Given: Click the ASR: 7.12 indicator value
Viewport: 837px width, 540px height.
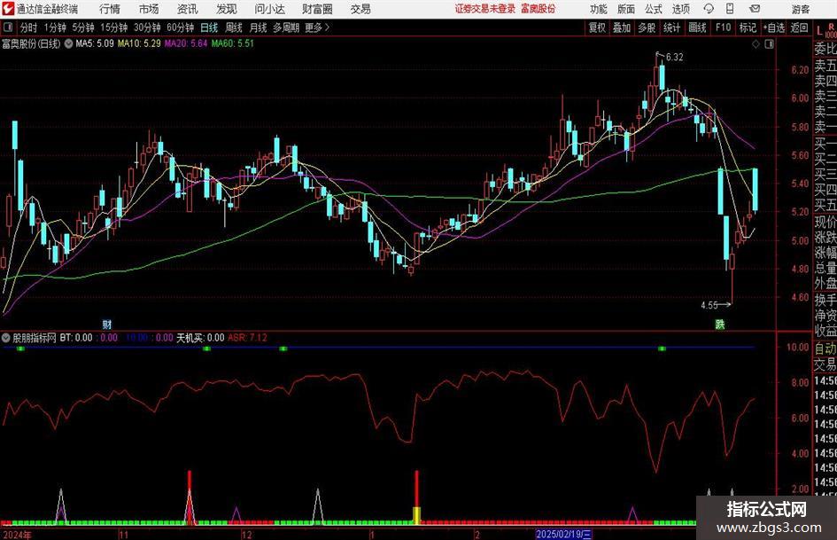Looking at the screenshot, I should (248, 338).
